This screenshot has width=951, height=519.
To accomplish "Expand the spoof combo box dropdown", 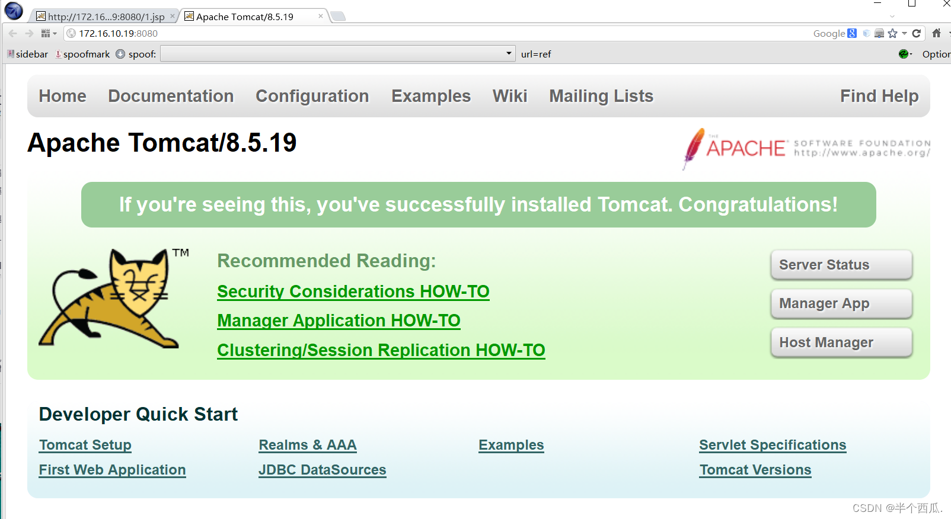I will tap(509, 53).
